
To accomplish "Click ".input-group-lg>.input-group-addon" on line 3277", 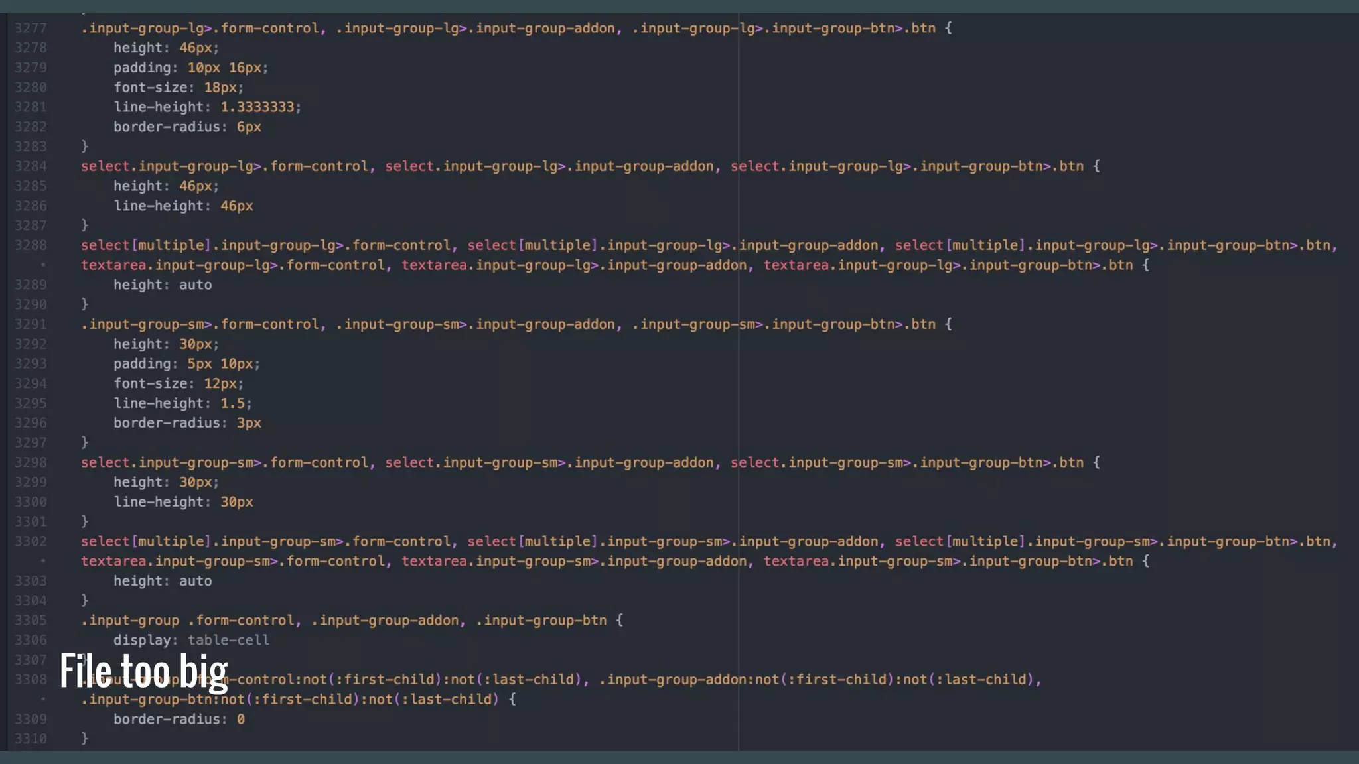I will [x=475, y=28].
